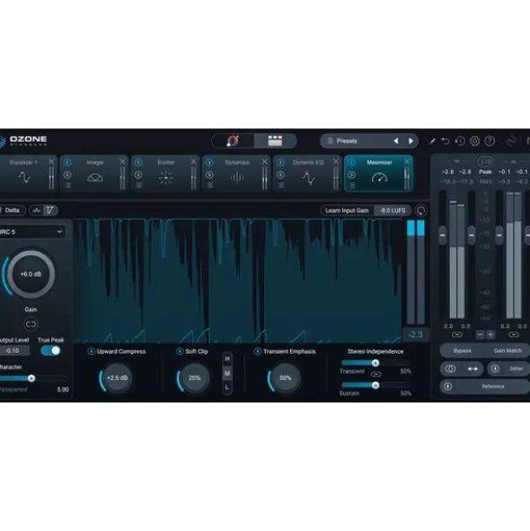Open the settings gear
The height and width of the screenshot is (531, 530).
pos(474,141)
